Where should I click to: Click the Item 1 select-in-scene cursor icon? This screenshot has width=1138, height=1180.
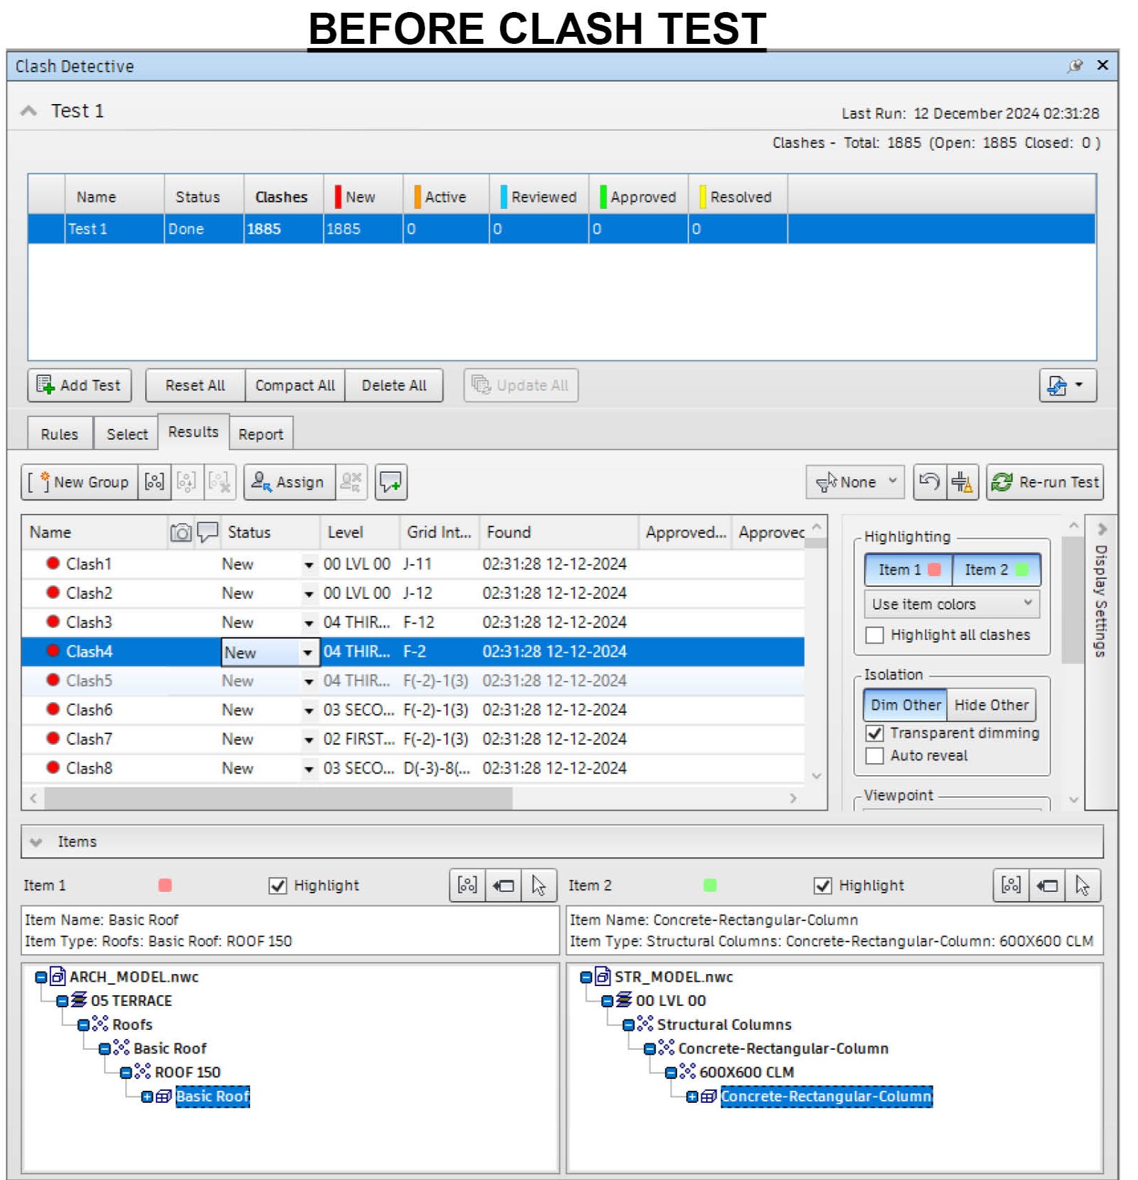[538, 886]
